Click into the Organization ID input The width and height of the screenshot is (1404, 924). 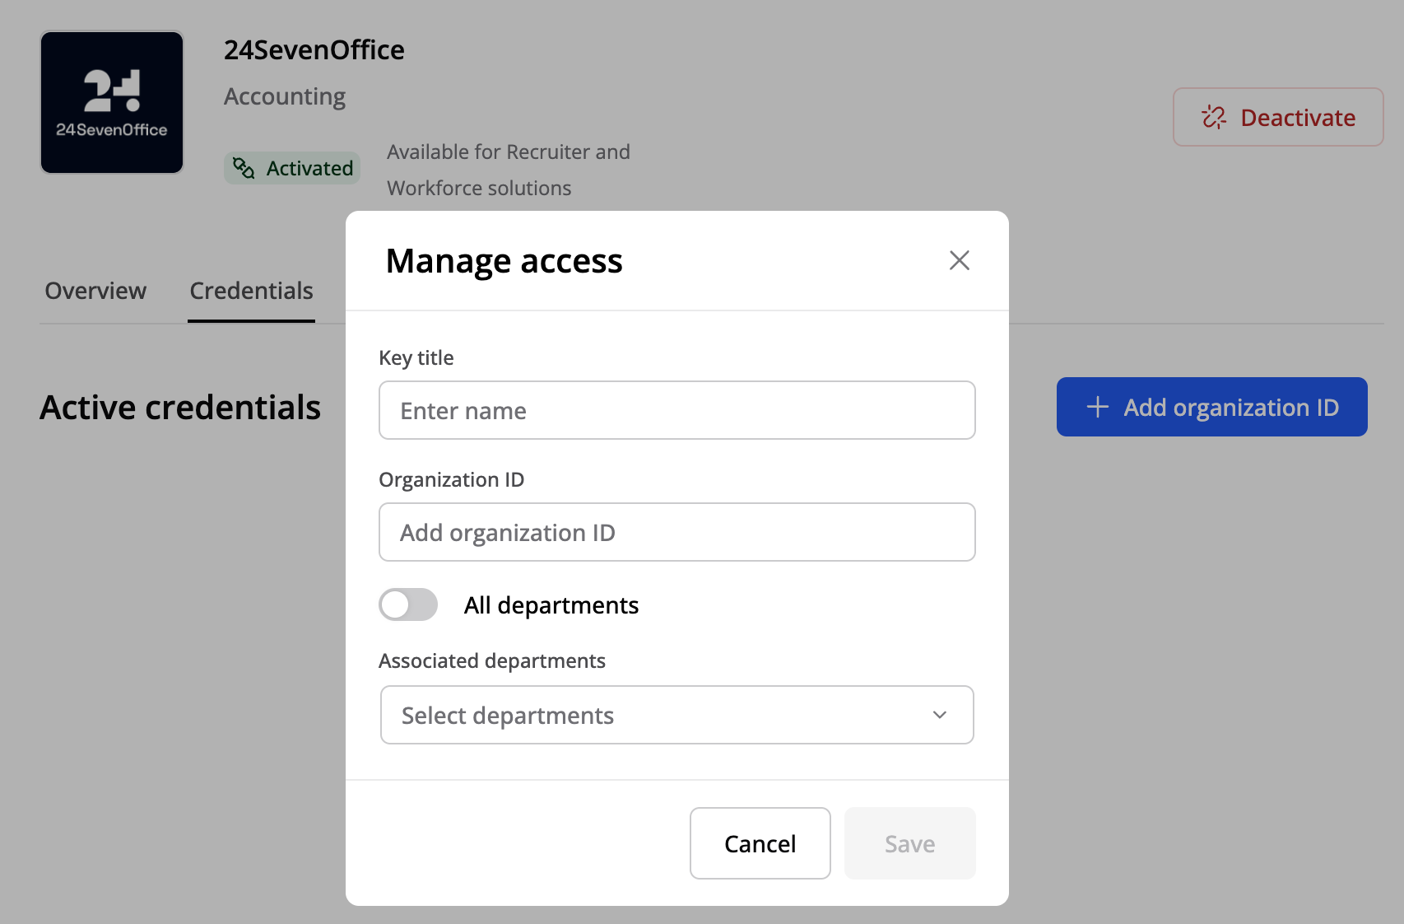pyautogui.click(x=676, y=532)
